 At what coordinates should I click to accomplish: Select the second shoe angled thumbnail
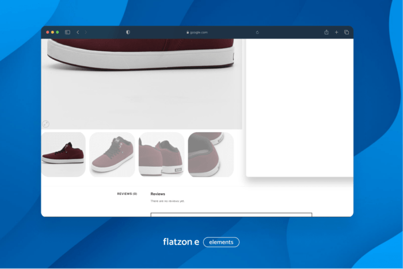point(112,155)
